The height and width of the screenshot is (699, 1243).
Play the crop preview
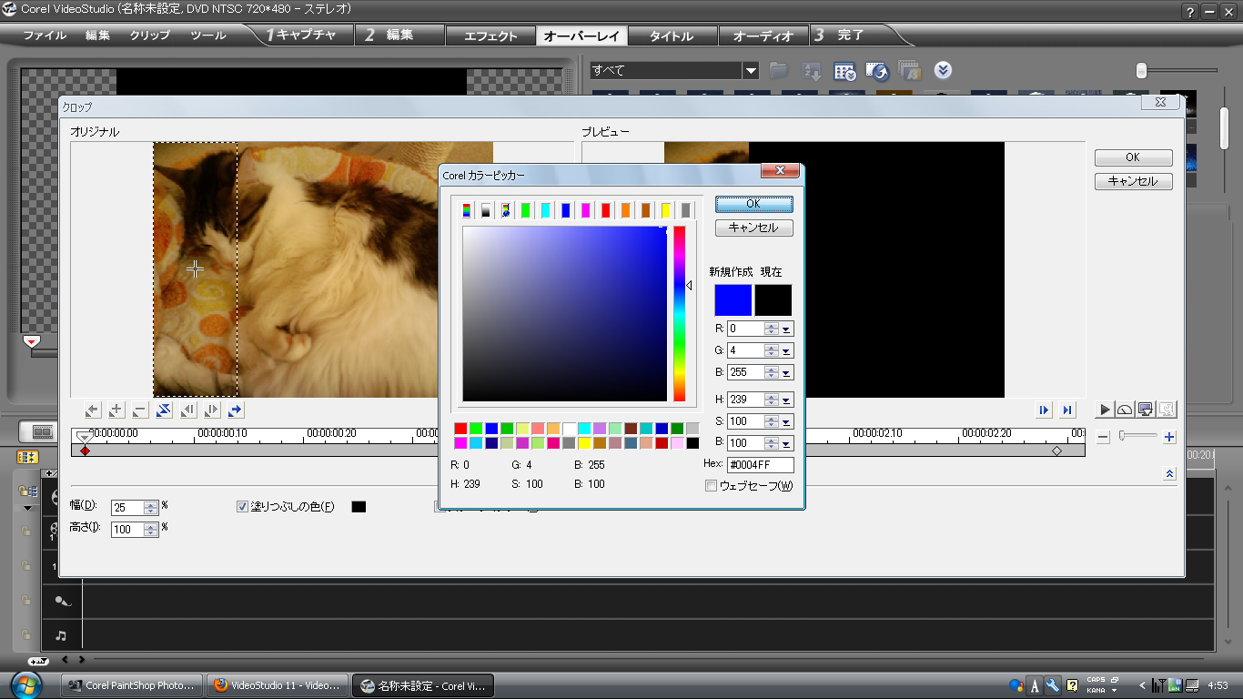(x=1105, y=410)
